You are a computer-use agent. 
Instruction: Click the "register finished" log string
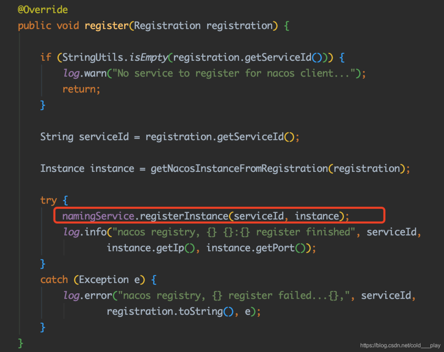point(236,232)
